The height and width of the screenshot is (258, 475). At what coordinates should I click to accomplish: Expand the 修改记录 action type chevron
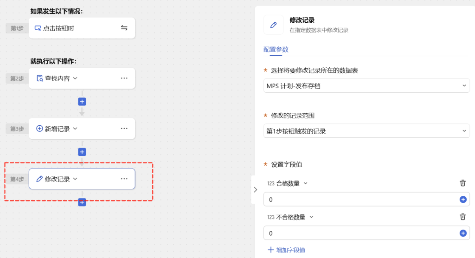point(75,179)
